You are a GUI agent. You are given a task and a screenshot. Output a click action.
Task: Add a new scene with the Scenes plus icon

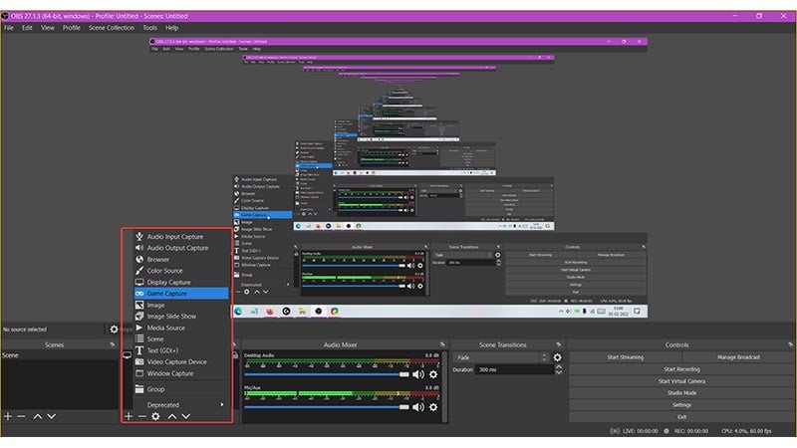click(8, 416)
